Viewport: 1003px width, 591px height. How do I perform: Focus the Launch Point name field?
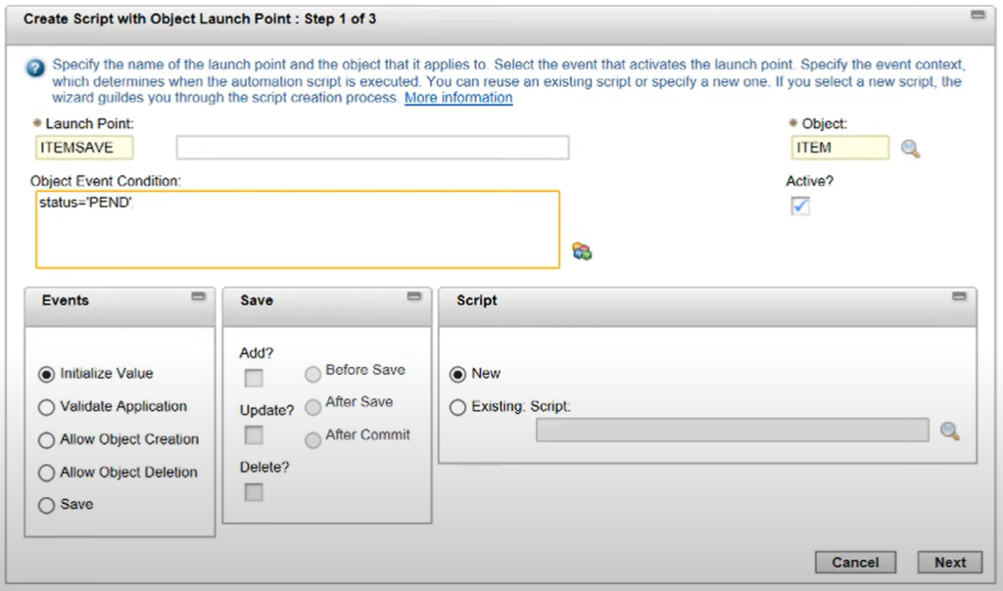point(84,148)
